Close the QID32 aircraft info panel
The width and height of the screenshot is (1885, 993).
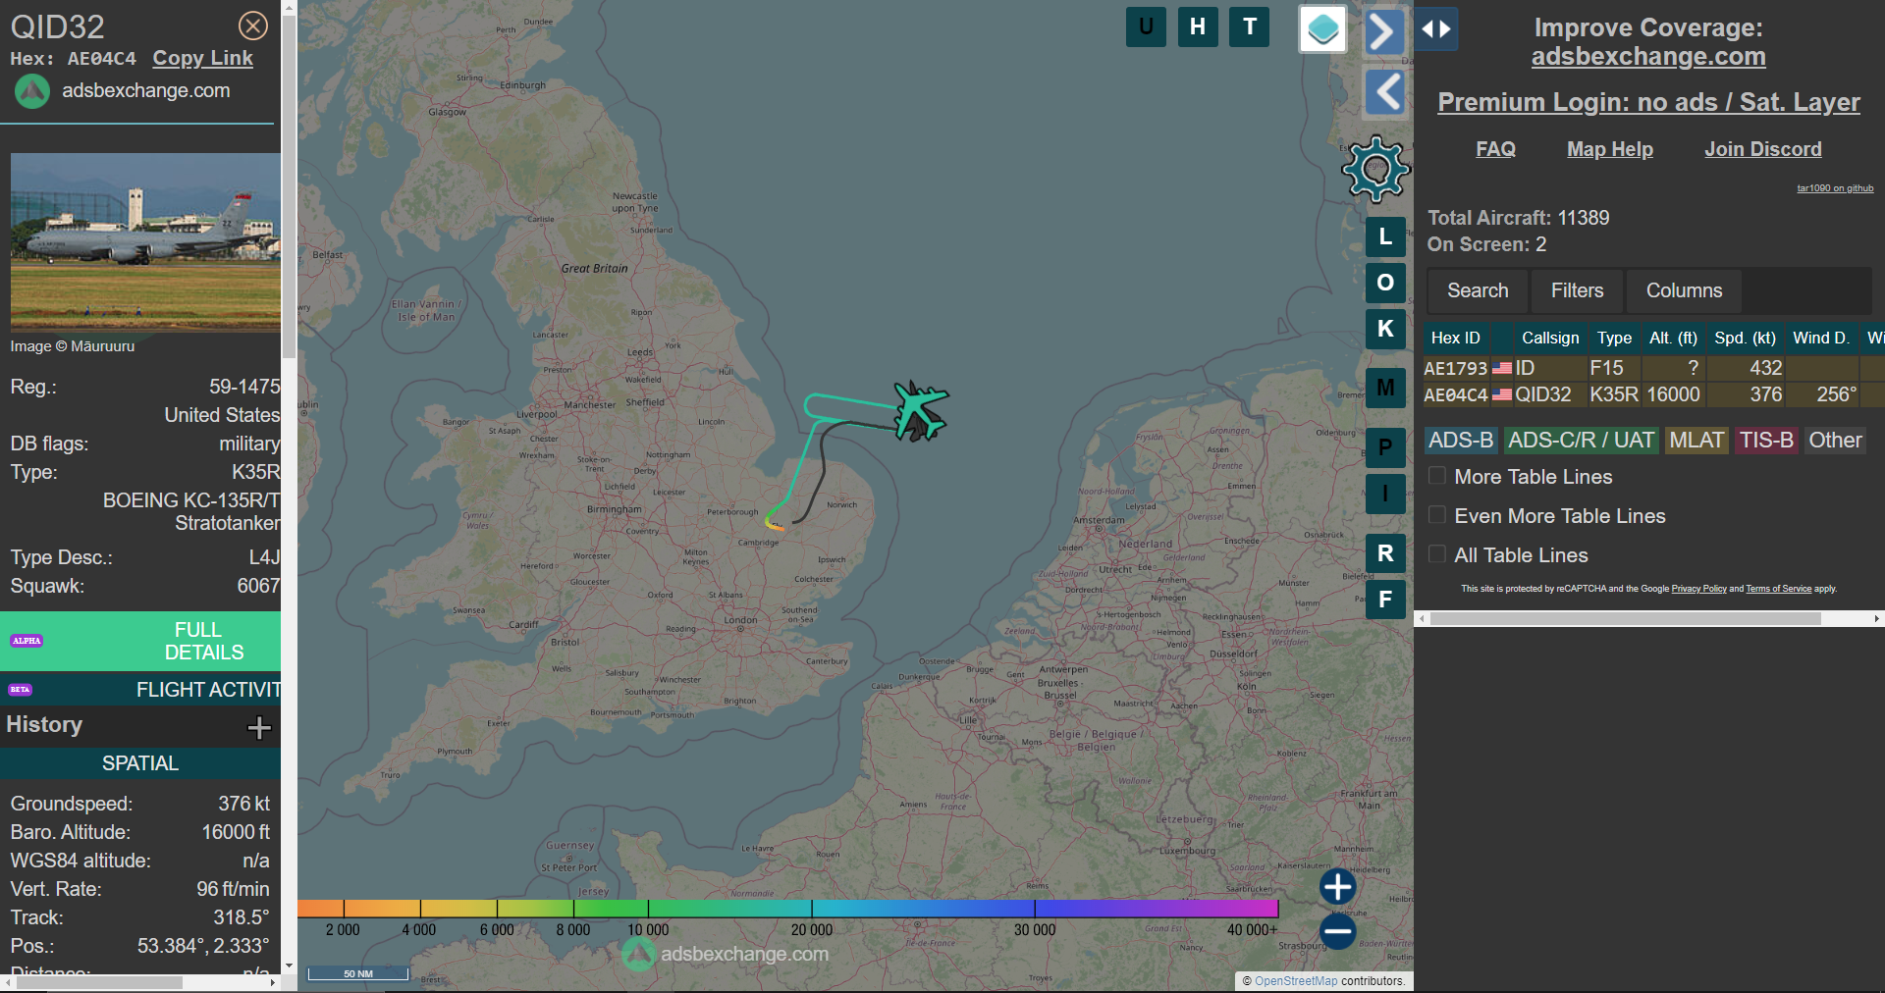(253, 26)
